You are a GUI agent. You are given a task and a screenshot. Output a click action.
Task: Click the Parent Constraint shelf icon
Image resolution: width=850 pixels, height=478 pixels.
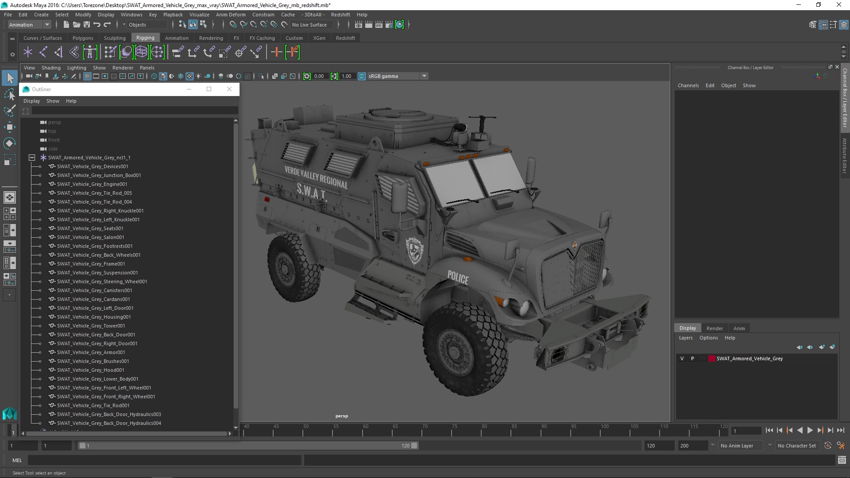click(178, 52)
